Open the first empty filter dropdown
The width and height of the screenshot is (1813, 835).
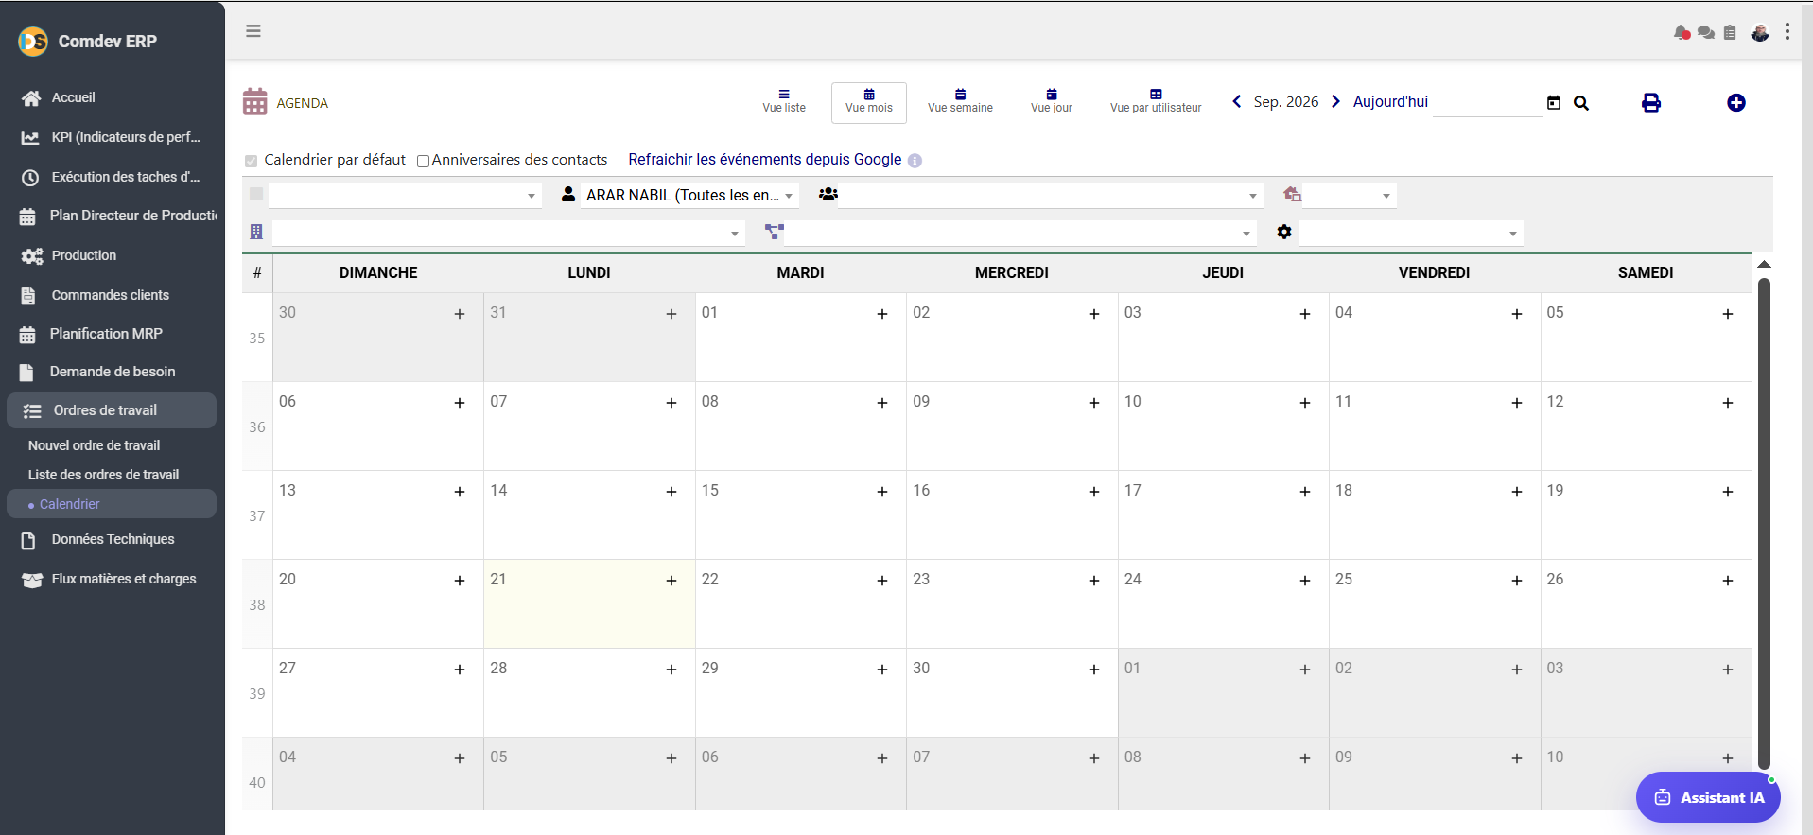(405, 195)
